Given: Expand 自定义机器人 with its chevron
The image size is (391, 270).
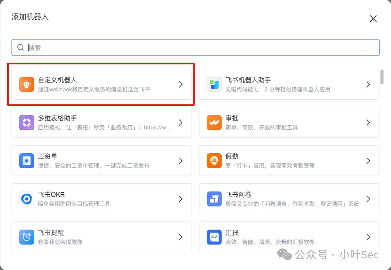Looking at the screenshot, I should pyautogui.click(x=181, y=84).
